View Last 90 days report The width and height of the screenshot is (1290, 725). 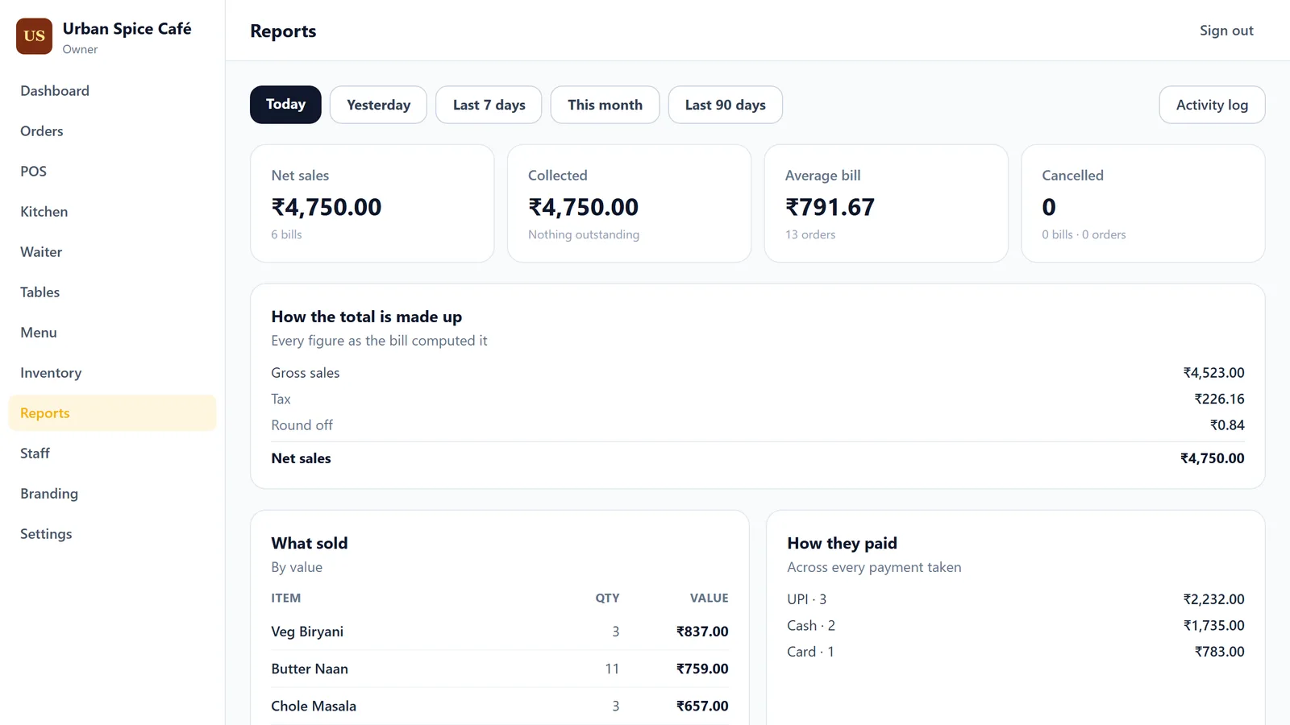[725, 105]
